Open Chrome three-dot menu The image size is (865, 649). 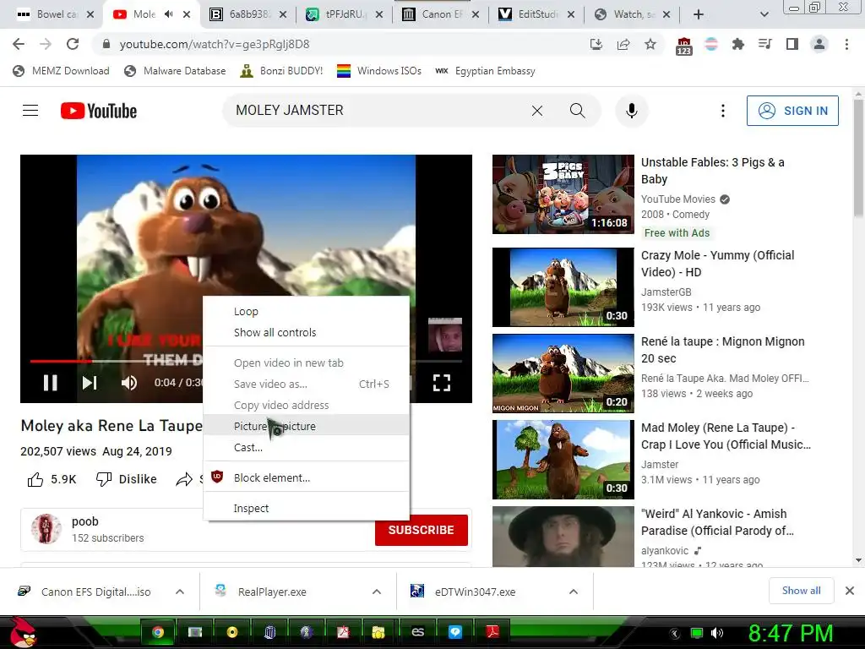point(846,44)
